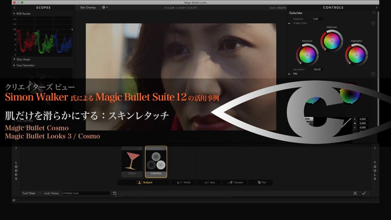Viewport: 391px width, 220px height.
Task: Collapse the Hue/Saturation scope
Action: [14, 65]
